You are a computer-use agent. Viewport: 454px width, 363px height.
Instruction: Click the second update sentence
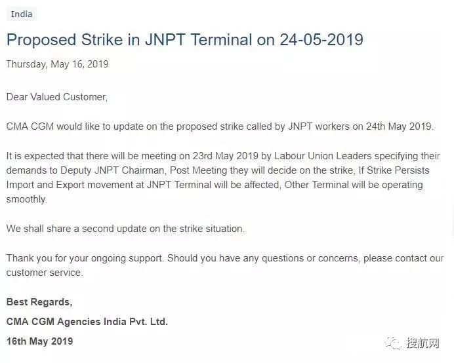(x=125, y=229)
